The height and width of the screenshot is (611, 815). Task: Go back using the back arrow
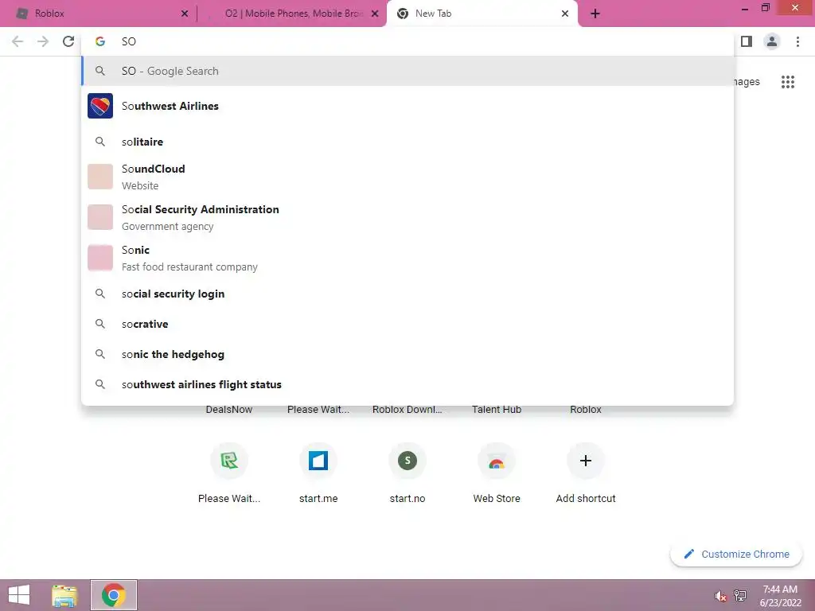[x=18, y=41]
